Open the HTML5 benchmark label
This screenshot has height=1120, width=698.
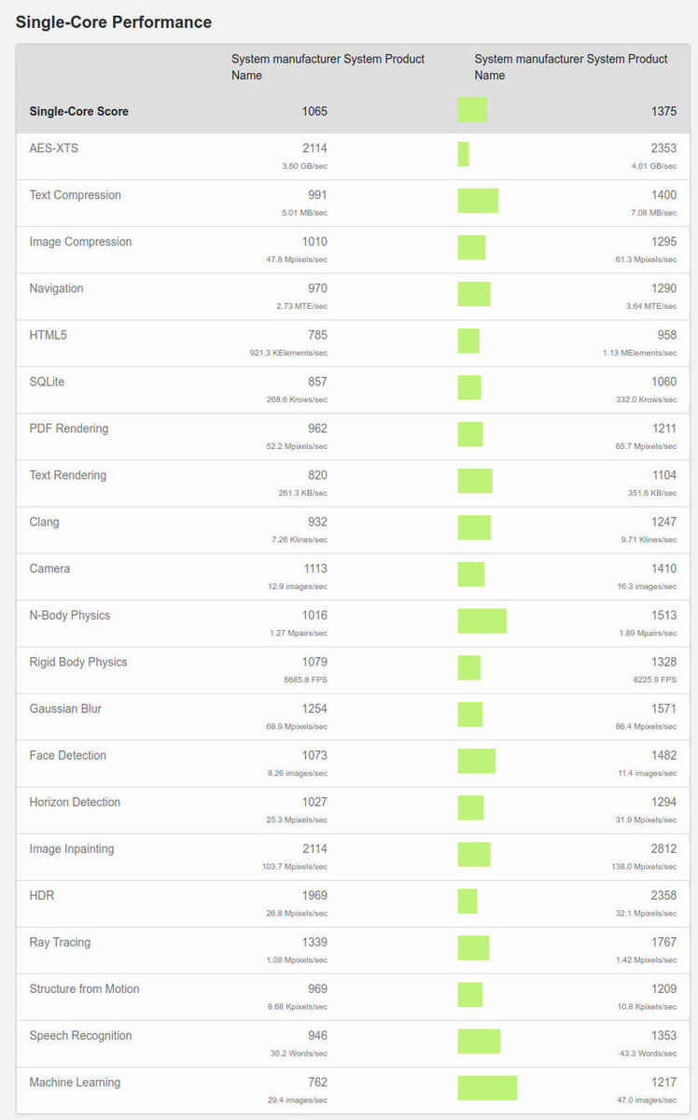click(x=49, y=335)
